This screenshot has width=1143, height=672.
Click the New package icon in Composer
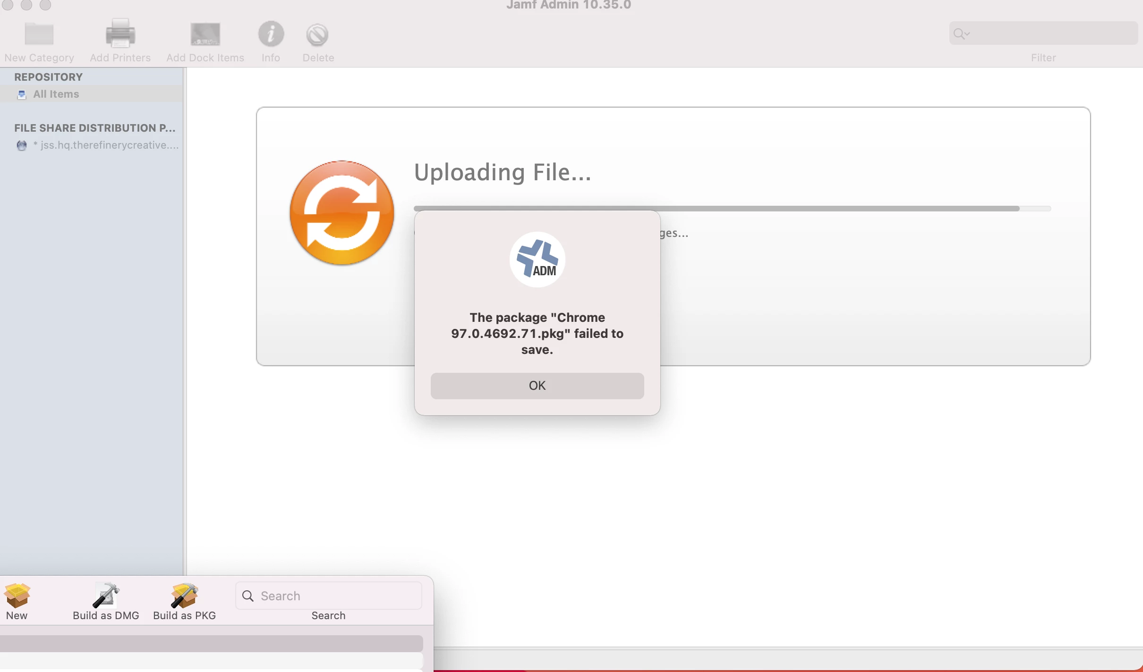17,595
